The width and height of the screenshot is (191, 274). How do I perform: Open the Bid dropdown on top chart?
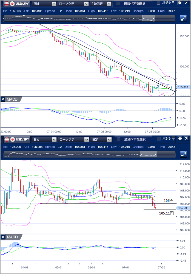pos(44,4)
